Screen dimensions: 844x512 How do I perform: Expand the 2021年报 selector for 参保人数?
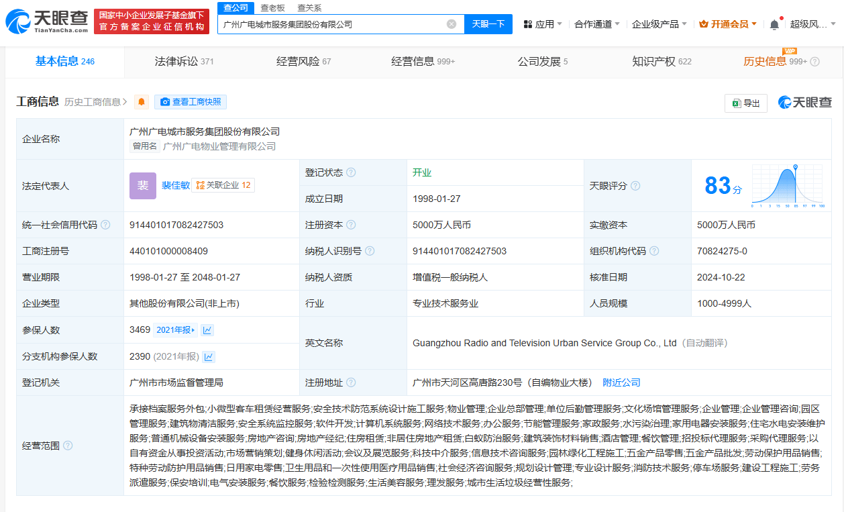click(x=175, y=330)
